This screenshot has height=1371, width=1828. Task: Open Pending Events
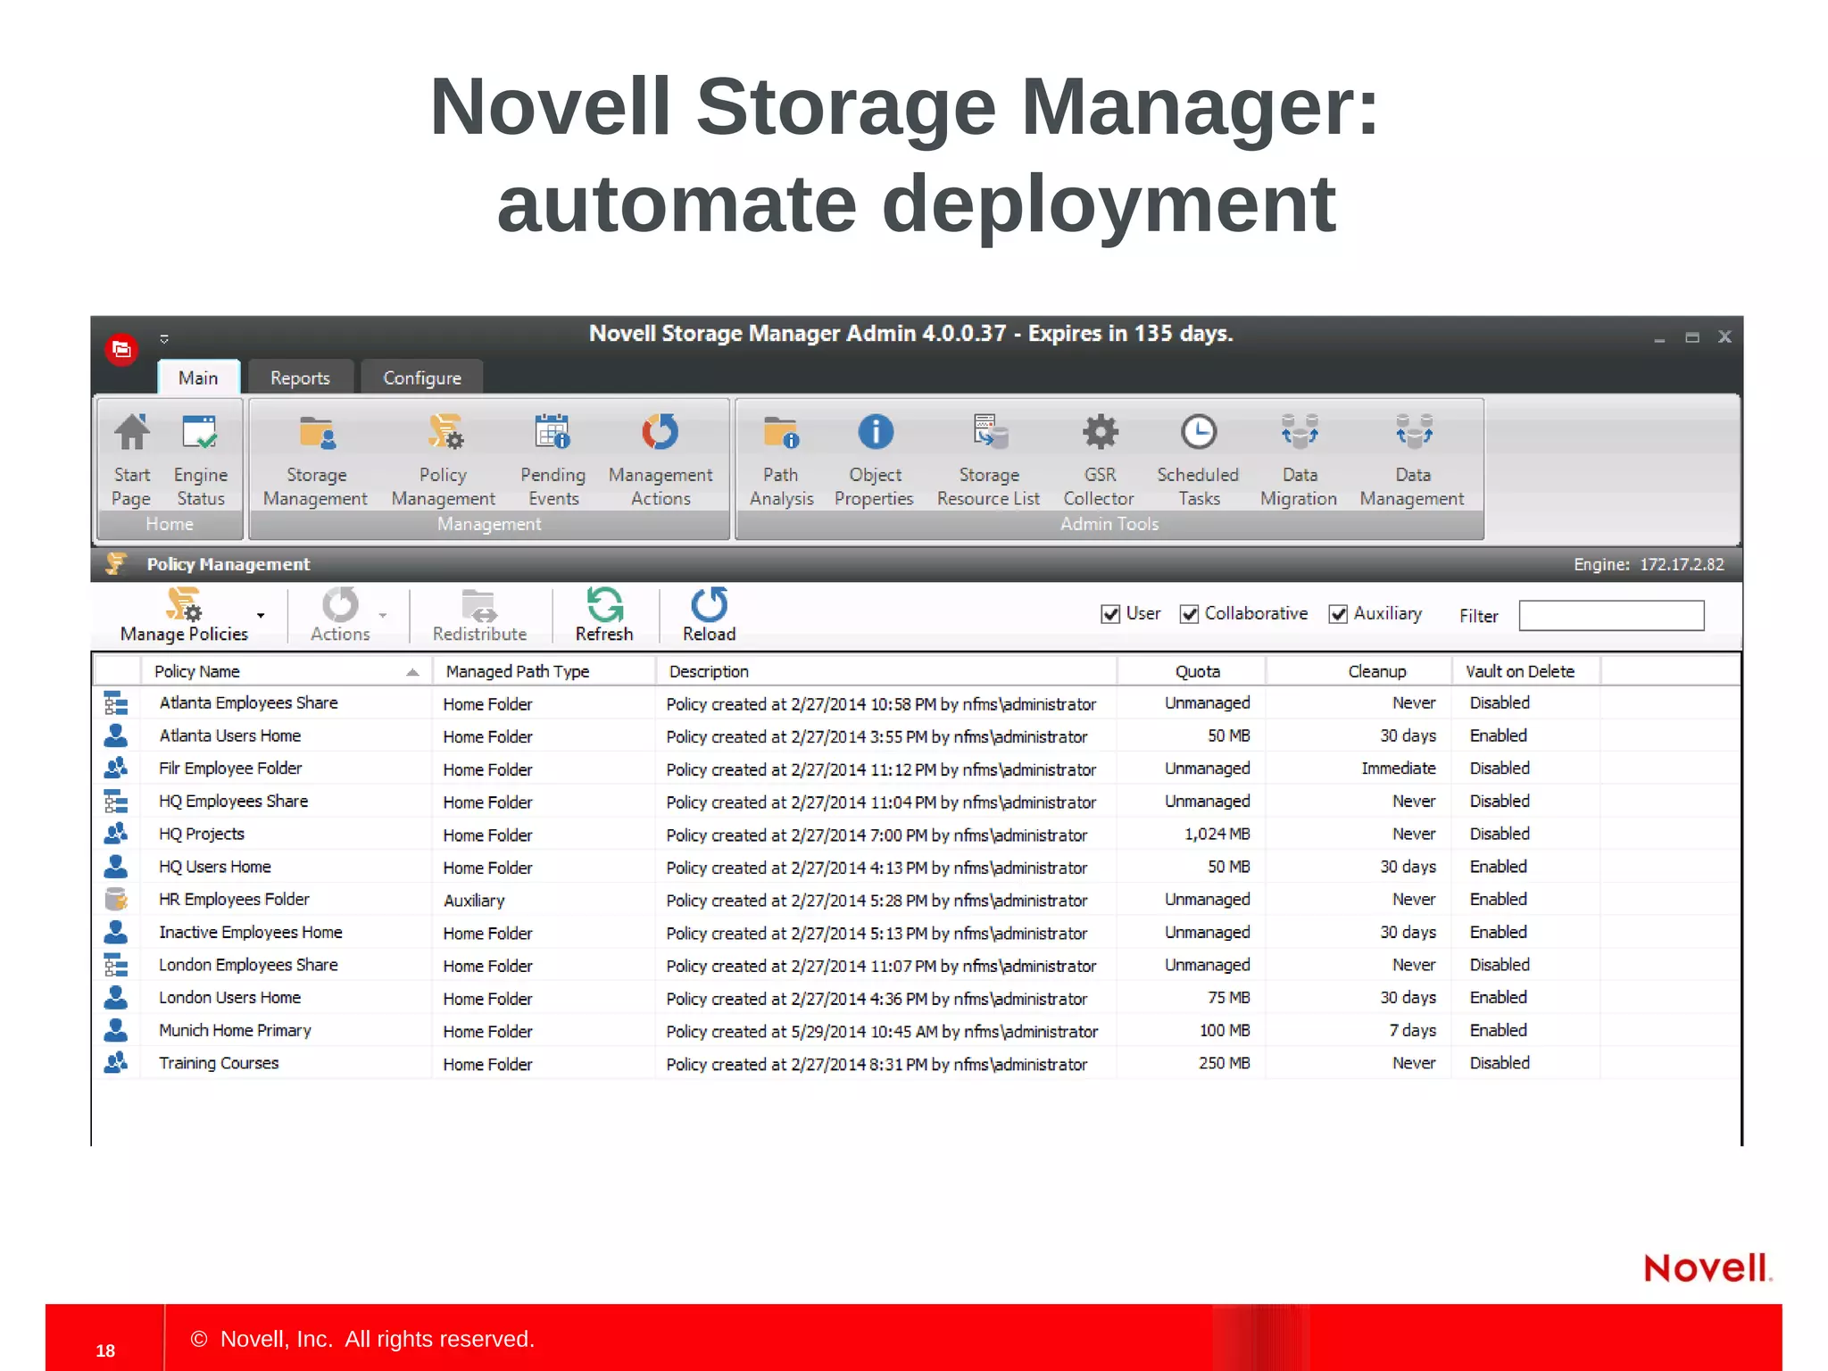click(x=553, y=460)
